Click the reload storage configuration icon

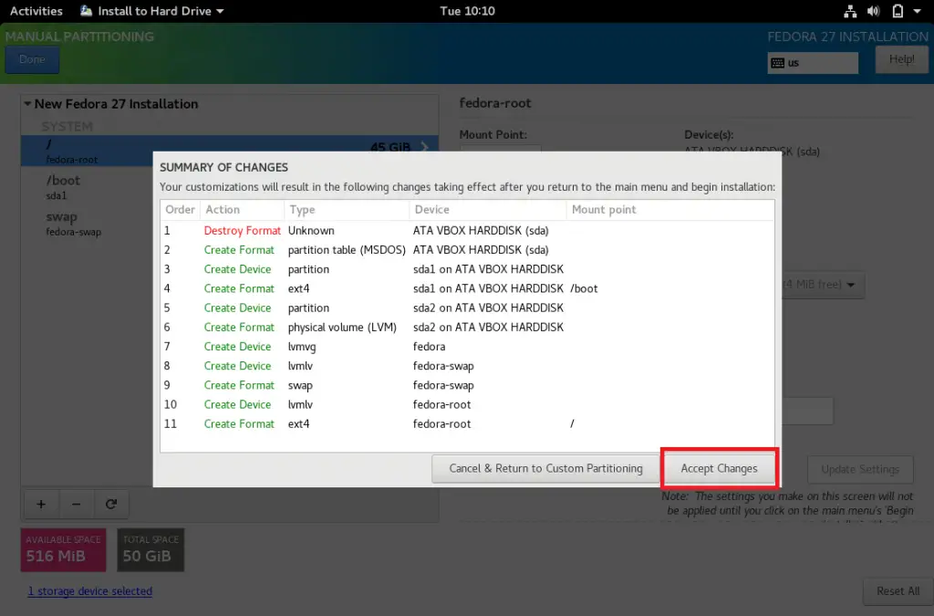point(110,504)
